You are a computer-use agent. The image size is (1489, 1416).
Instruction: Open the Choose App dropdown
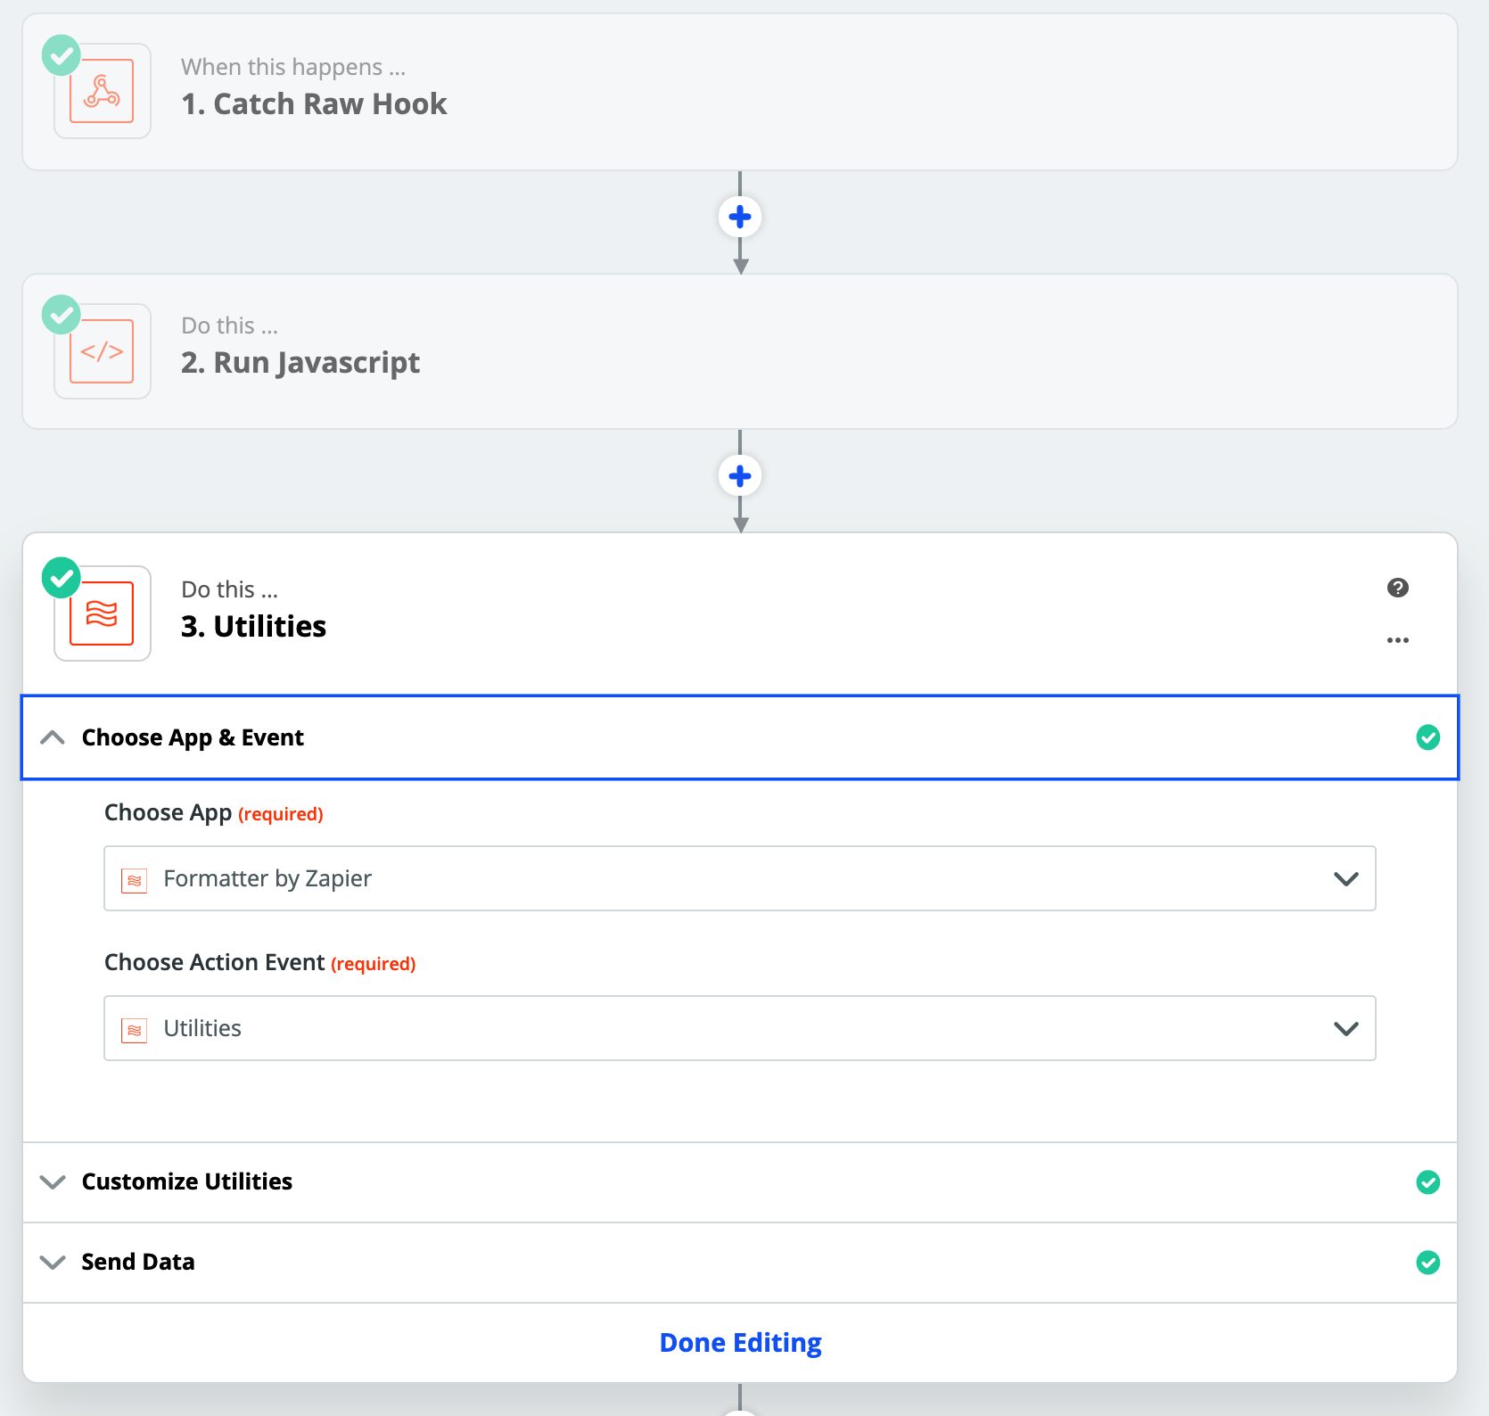[x=740, y=878]
